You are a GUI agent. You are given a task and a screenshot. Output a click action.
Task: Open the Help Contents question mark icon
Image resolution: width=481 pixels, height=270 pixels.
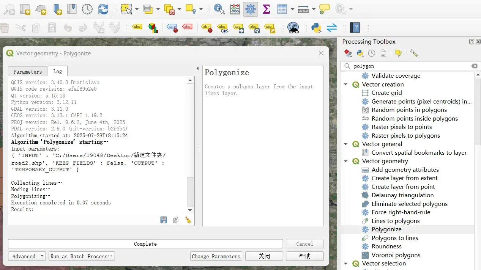[355, 27]
